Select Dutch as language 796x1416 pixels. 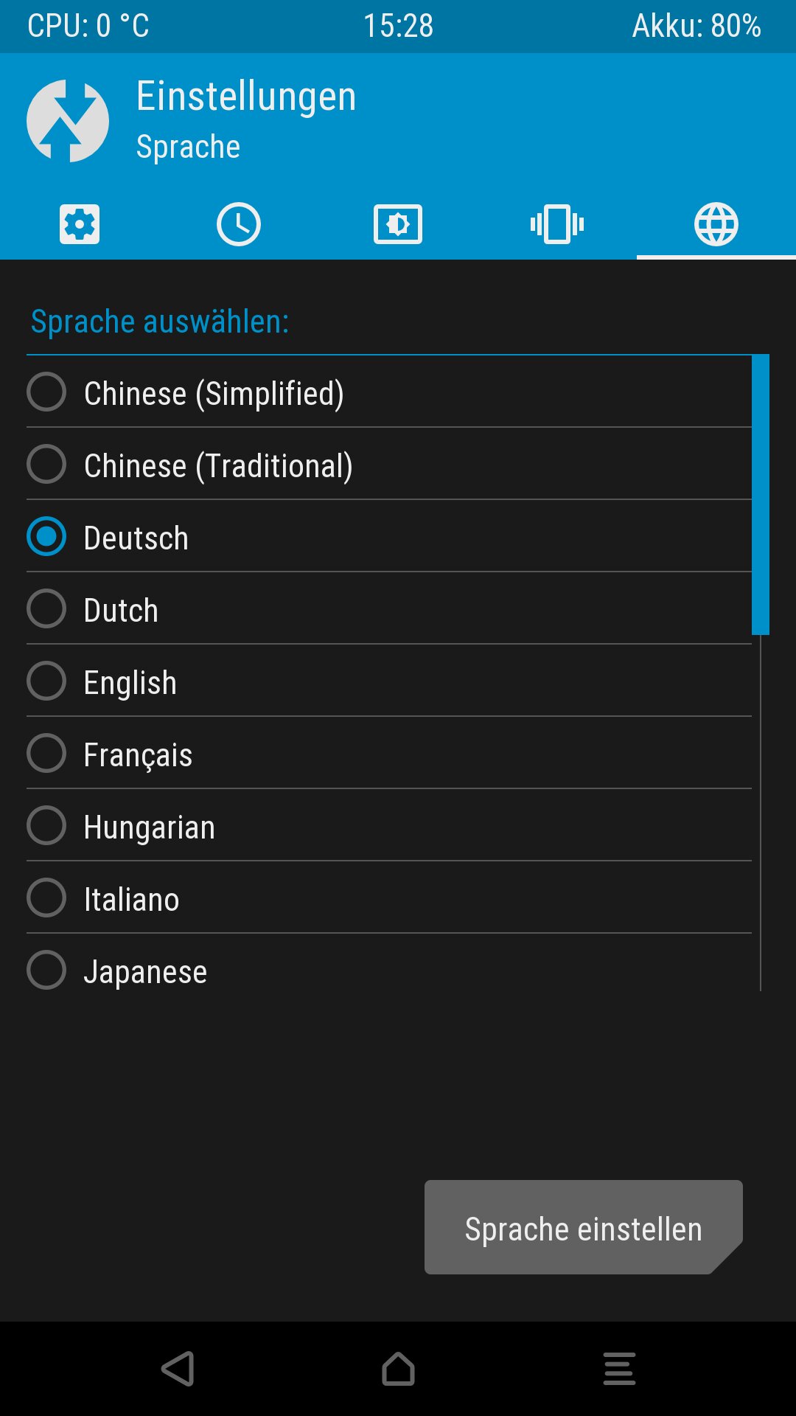(46, 608)
